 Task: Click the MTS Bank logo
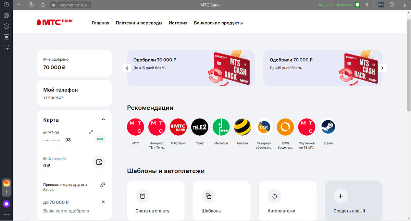tap(55, 23)
